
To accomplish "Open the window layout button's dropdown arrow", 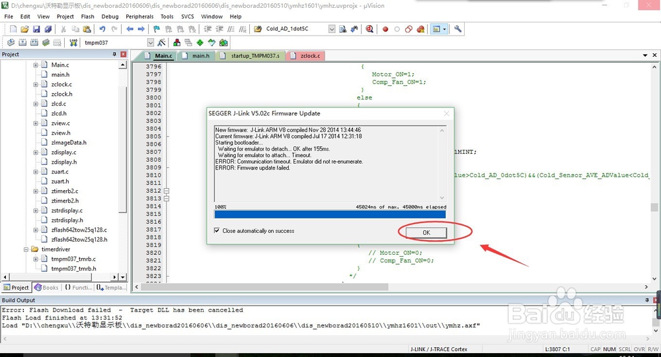I will (x=444, y=29).
